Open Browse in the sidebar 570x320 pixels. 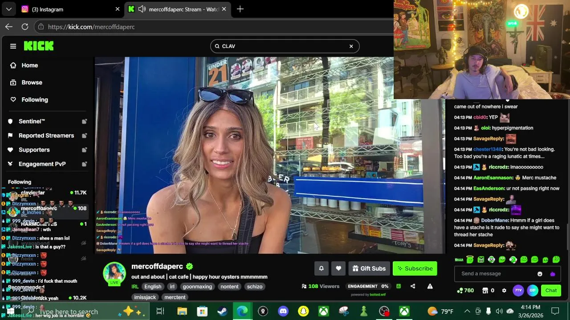click(32, 82)
